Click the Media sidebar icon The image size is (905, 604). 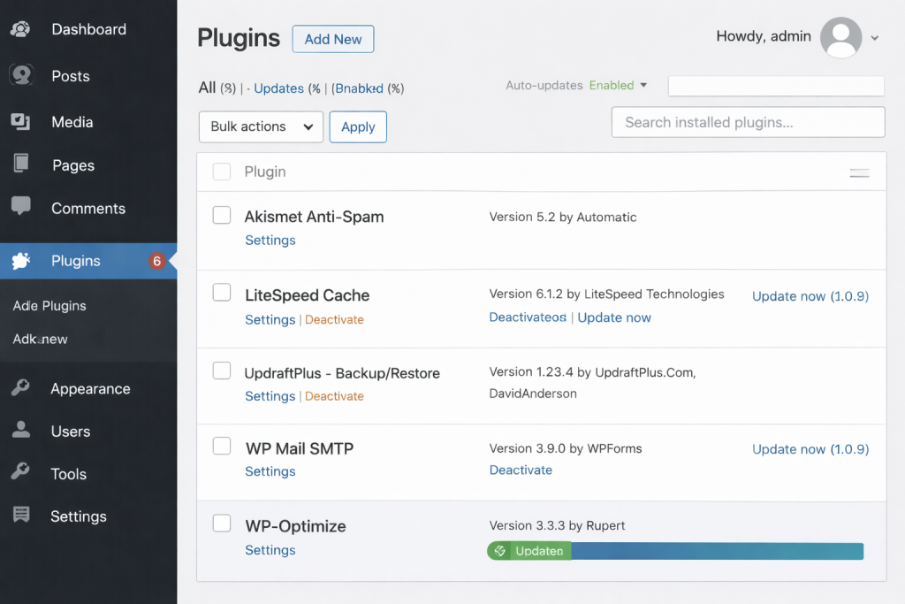pyautogui.click(x=21, y=121)
